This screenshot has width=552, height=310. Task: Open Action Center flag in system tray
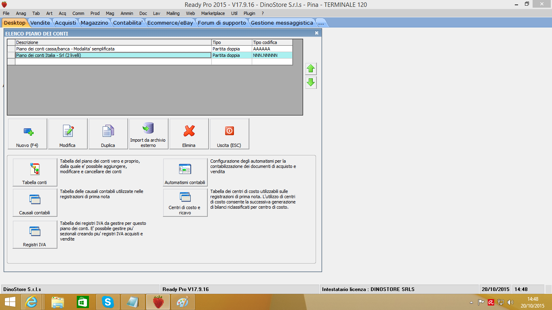[481, 302]
